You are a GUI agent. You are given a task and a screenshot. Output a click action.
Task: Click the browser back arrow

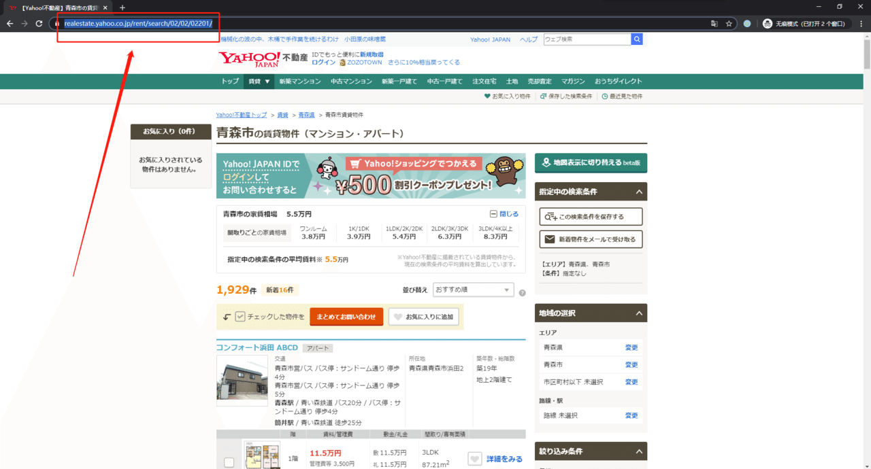(x=10, y=23)
